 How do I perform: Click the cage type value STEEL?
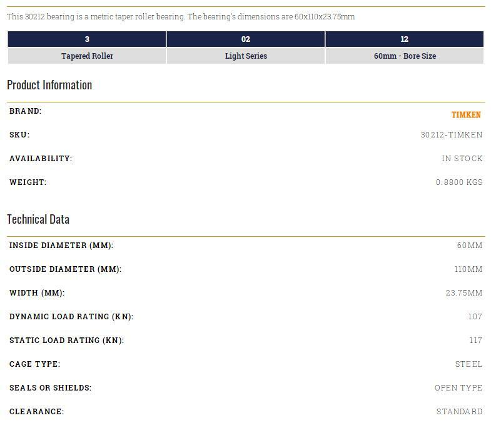pyautogui.click(x=468, y=364)
